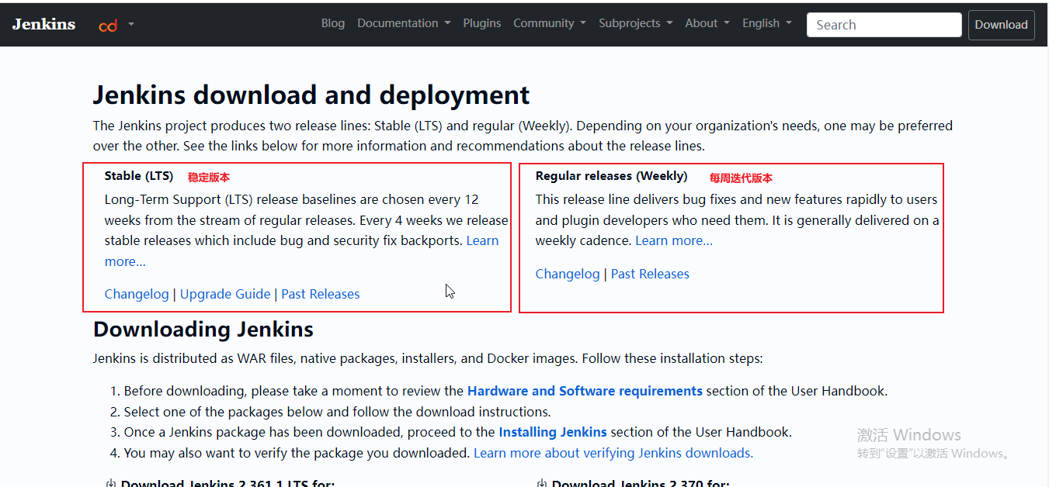Click inside the Search input field

coord(884,24)
